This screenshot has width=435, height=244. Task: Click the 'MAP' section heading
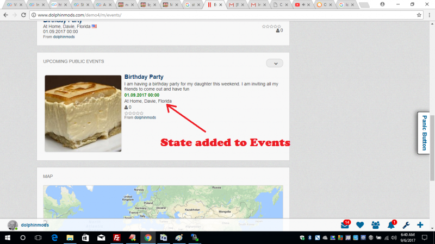(48, 177)
